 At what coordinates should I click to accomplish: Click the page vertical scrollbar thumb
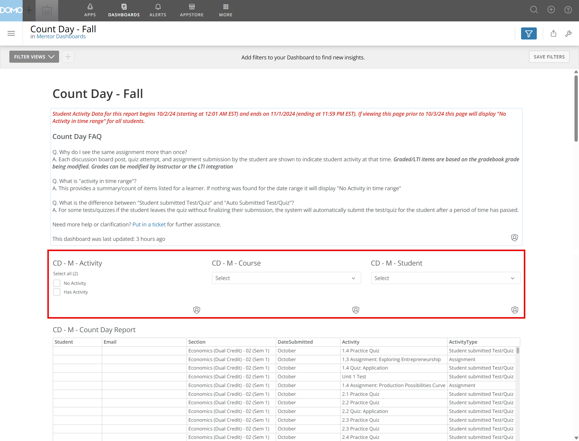tap(576, 109)
